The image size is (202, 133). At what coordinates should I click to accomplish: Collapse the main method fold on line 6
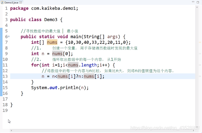click(x=9, y=36)
